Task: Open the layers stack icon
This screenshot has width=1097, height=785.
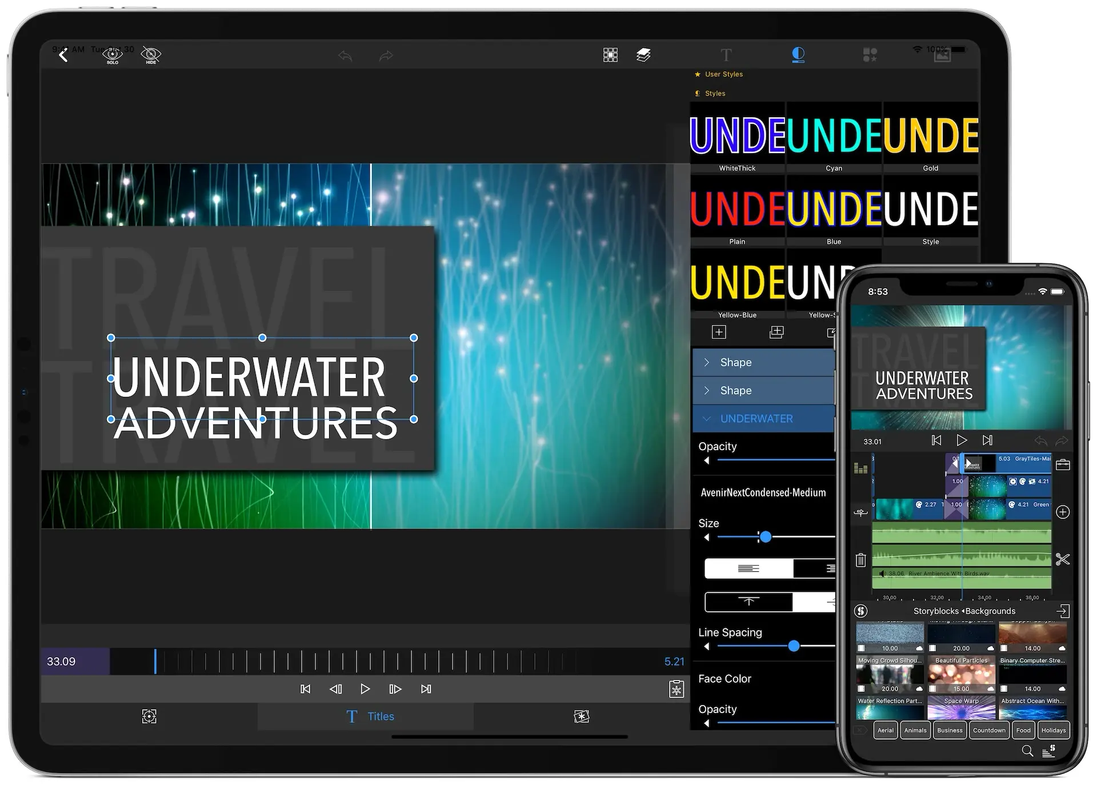Action: click(x=643, y=55)
